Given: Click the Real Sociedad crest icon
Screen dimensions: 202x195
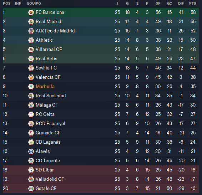Looking at the screenshot, I should coord(31,96).
